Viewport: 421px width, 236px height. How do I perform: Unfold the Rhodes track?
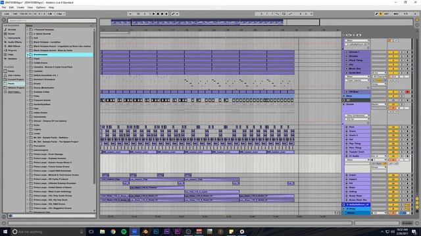tap(347, 56)
